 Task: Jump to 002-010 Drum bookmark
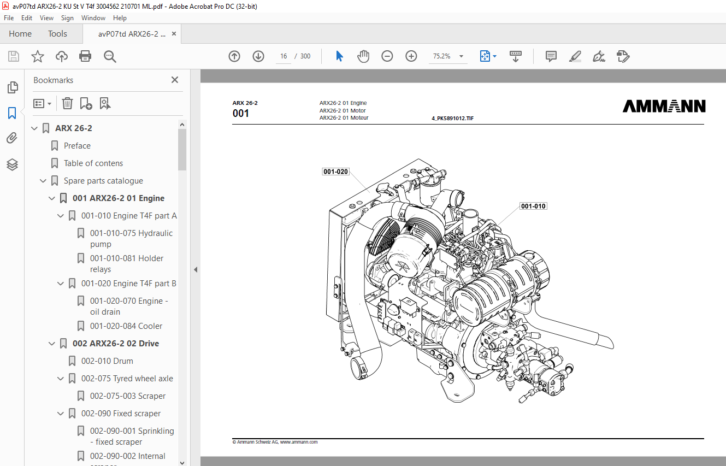coord(107,361)
